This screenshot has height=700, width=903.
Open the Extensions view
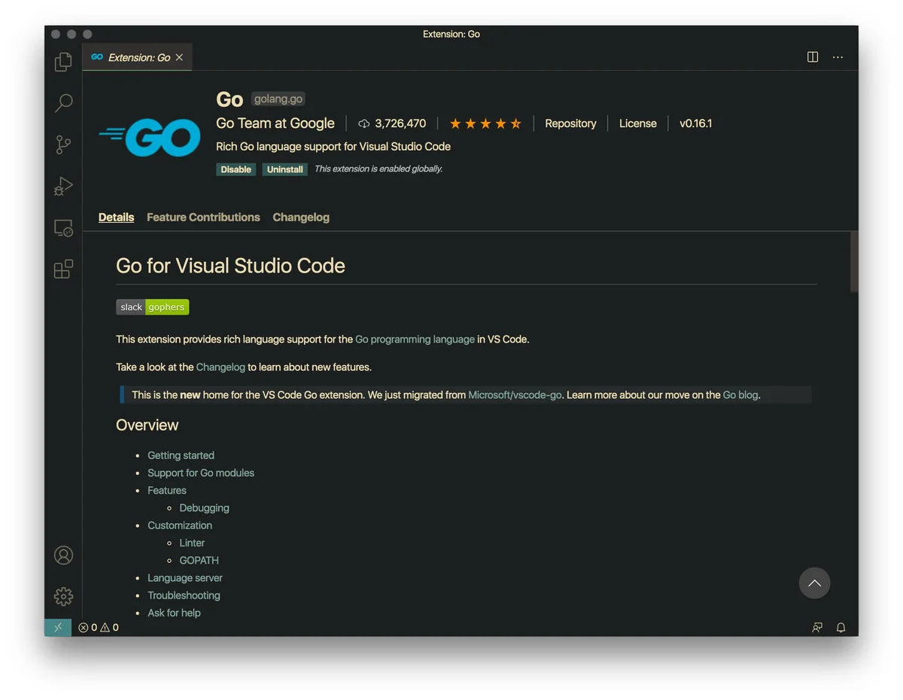click(63, 269)
